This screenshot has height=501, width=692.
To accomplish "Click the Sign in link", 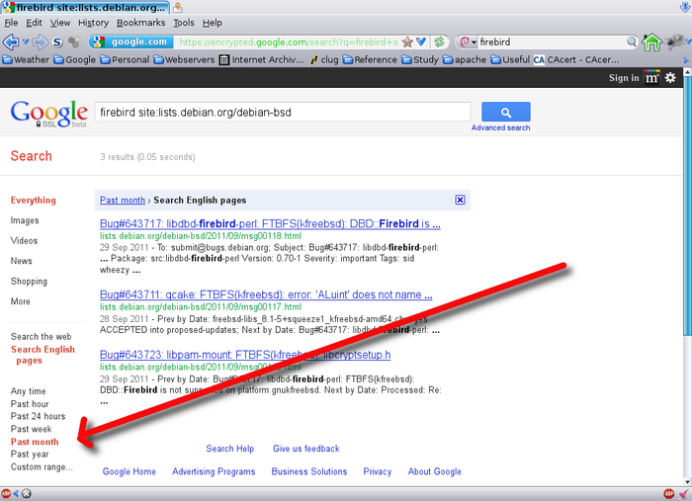I will 624,78.
